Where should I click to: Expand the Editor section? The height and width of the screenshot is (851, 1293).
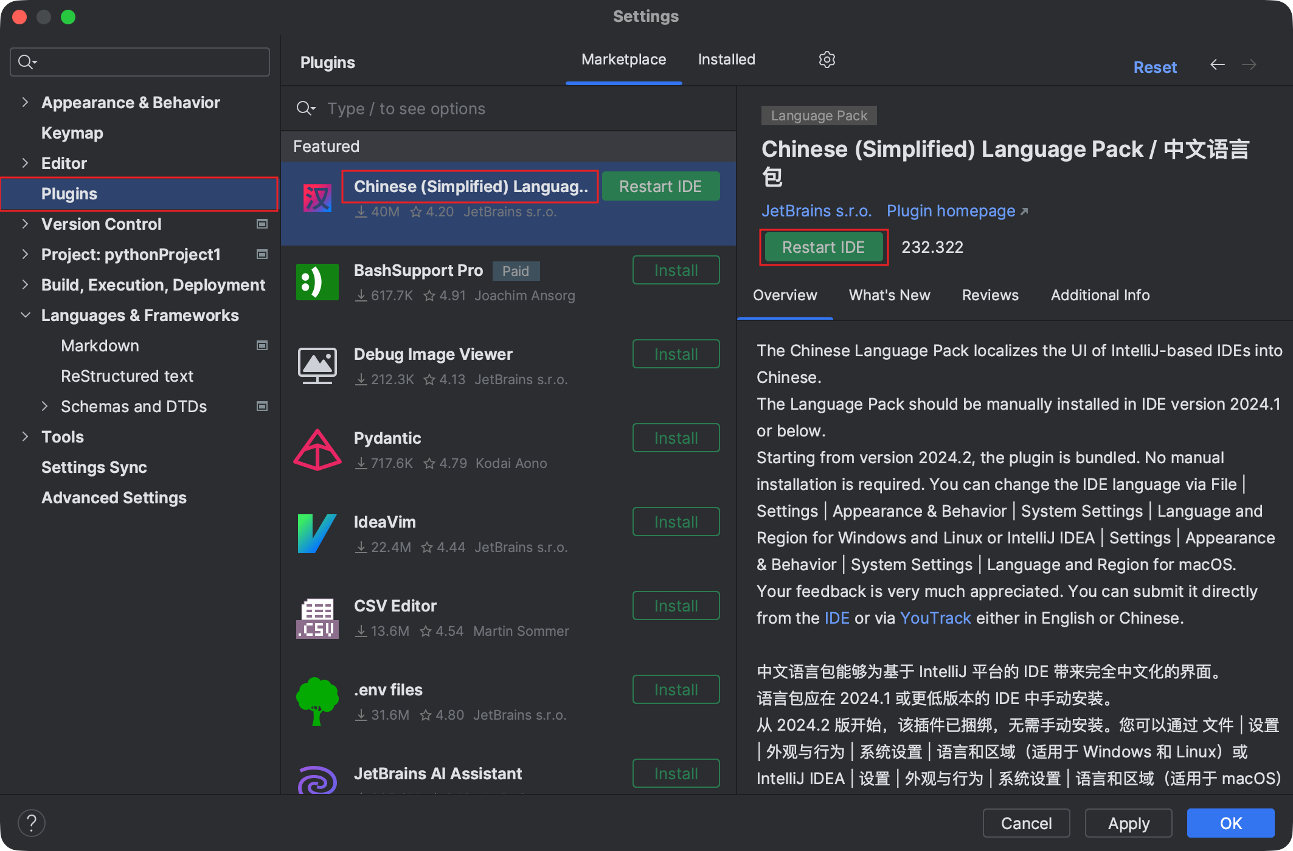tap(25, 163)
